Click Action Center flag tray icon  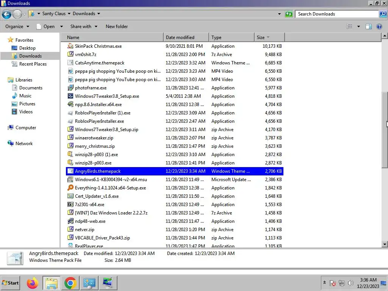[x=333, y=283]
